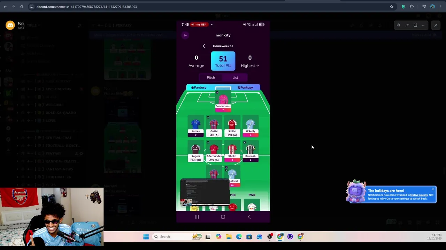View site information icon in address bar
This screenshot has width=446, height=250.
tap(32, 7)
